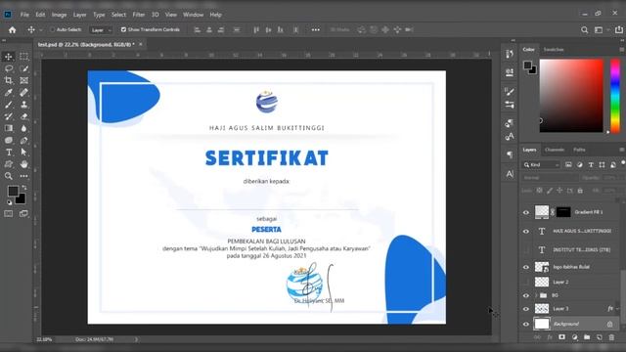
Task: Swap foreground and background colors arrow
Action: coord(24,187)
